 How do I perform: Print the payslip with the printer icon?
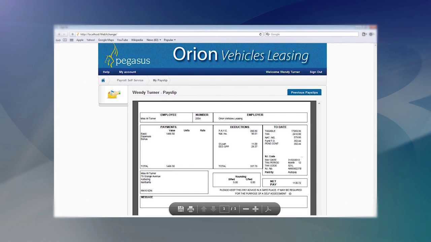pos(191,209)
